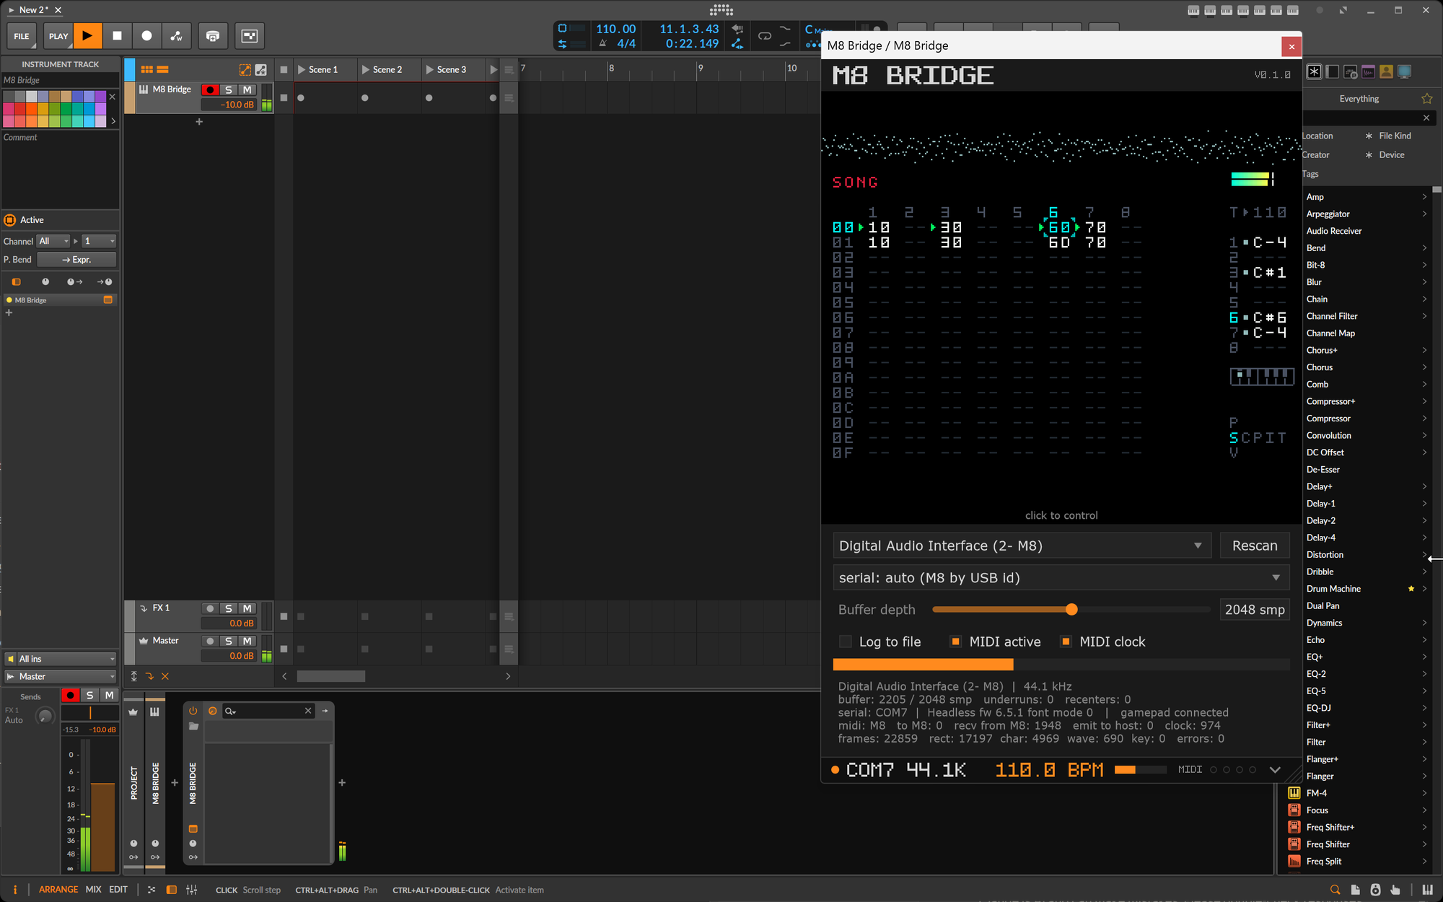This screenshot has height=902, width=1443.
Task: Toggle the automation write icon in transport
Action: pos(176,35)
